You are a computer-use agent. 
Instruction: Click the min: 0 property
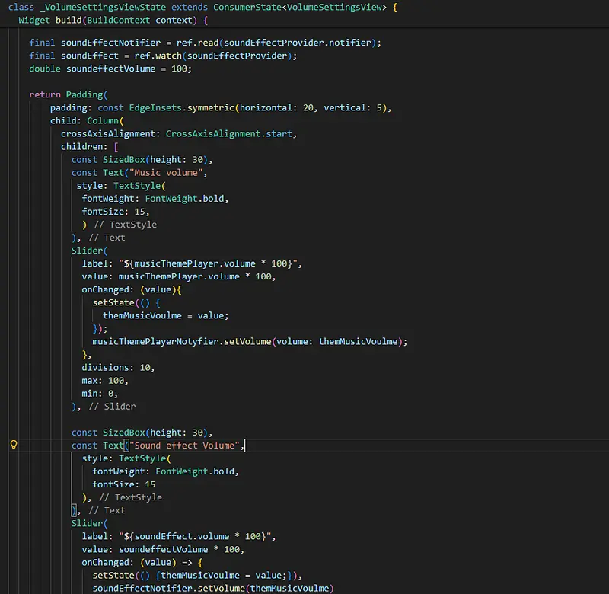100,393
